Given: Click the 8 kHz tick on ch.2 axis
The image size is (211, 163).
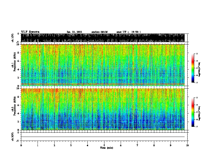Looking at the screenshot, I should 18,97.
